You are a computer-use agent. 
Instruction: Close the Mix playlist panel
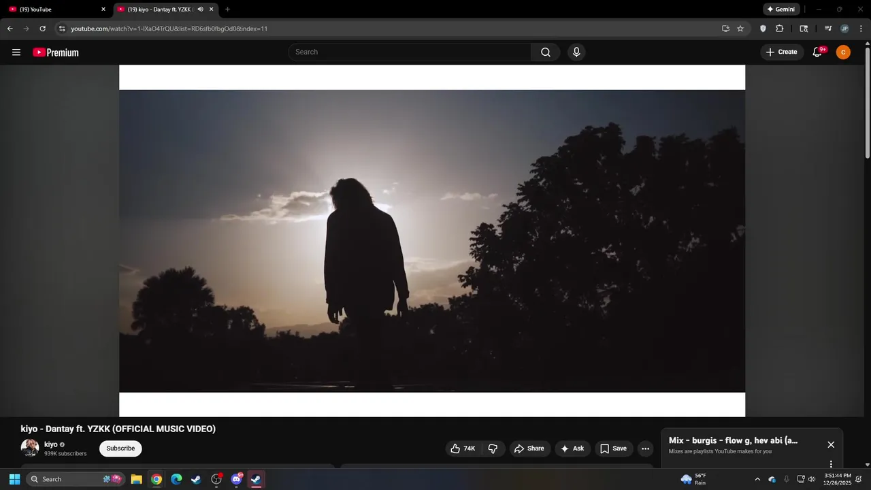point(831,444)
